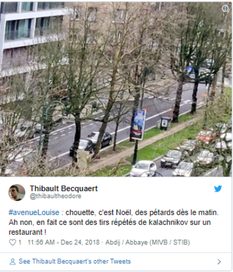Open the street photo attached to tweet

click(116, 89)
